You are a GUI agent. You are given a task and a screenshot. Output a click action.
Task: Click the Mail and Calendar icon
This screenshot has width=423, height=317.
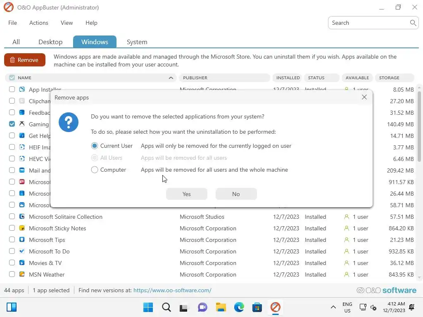point(22,170)
